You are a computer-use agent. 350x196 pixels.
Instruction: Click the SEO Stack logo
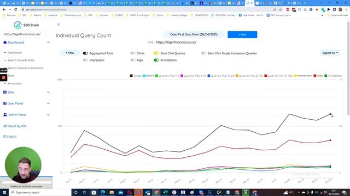pyautogui.click(x=26, y=25)
